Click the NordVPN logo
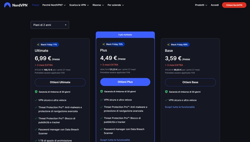The width and height of the screenshot is (250, 142). (16, 5)
